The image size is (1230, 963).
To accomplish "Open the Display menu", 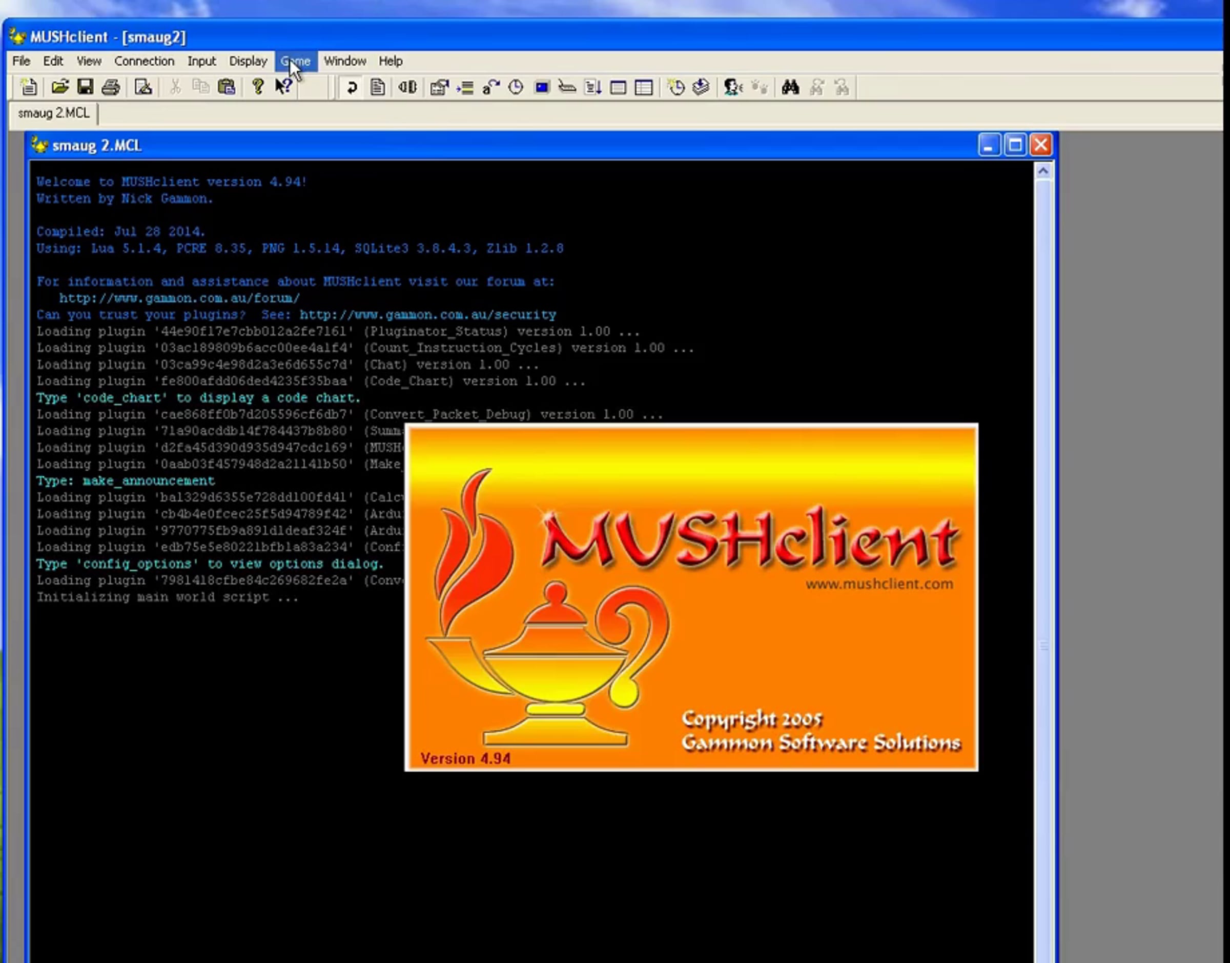I will point(248,61).
